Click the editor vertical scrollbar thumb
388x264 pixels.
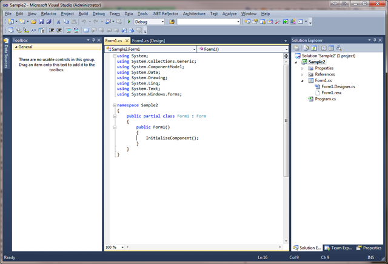pos(286,120)
